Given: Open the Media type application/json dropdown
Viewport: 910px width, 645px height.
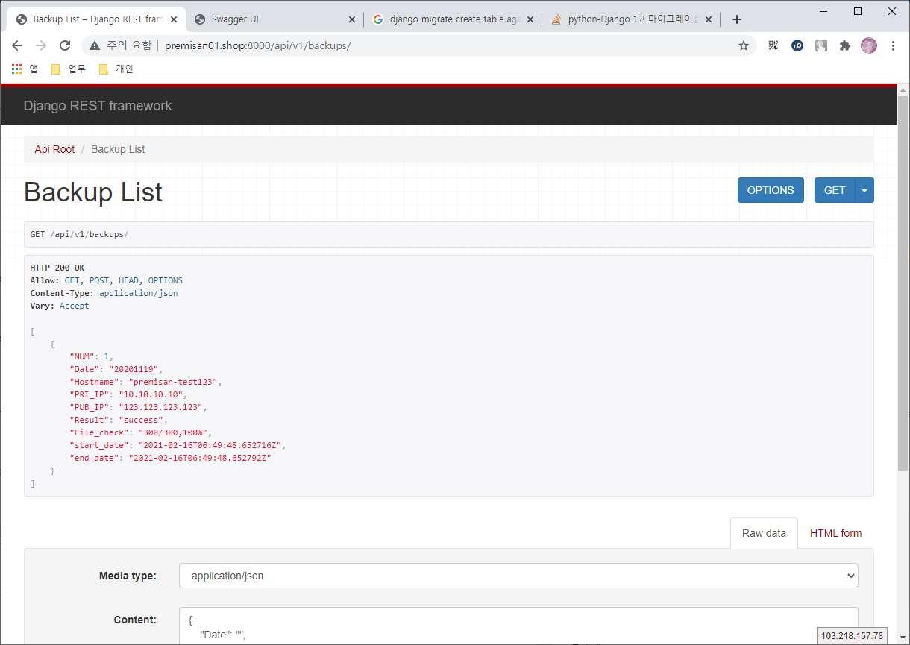Looking at the screenshot, I should pos(518,576).
